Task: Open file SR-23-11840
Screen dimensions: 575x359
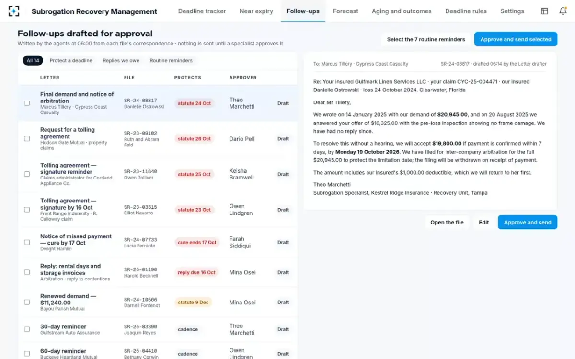Action: coord(140,171)
